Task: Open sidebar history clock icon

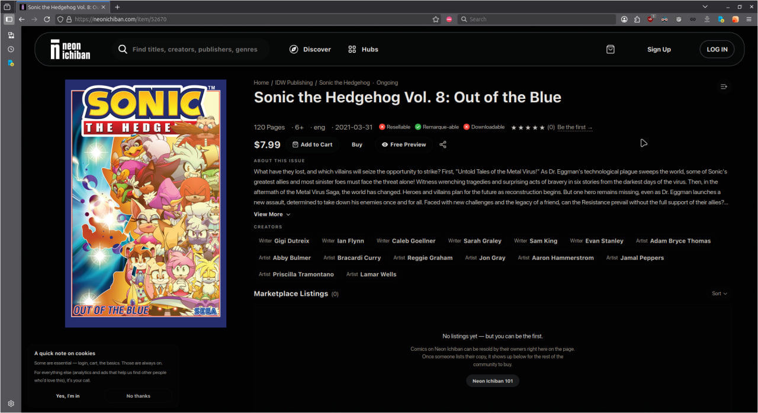Action: (x=11, y=49)
